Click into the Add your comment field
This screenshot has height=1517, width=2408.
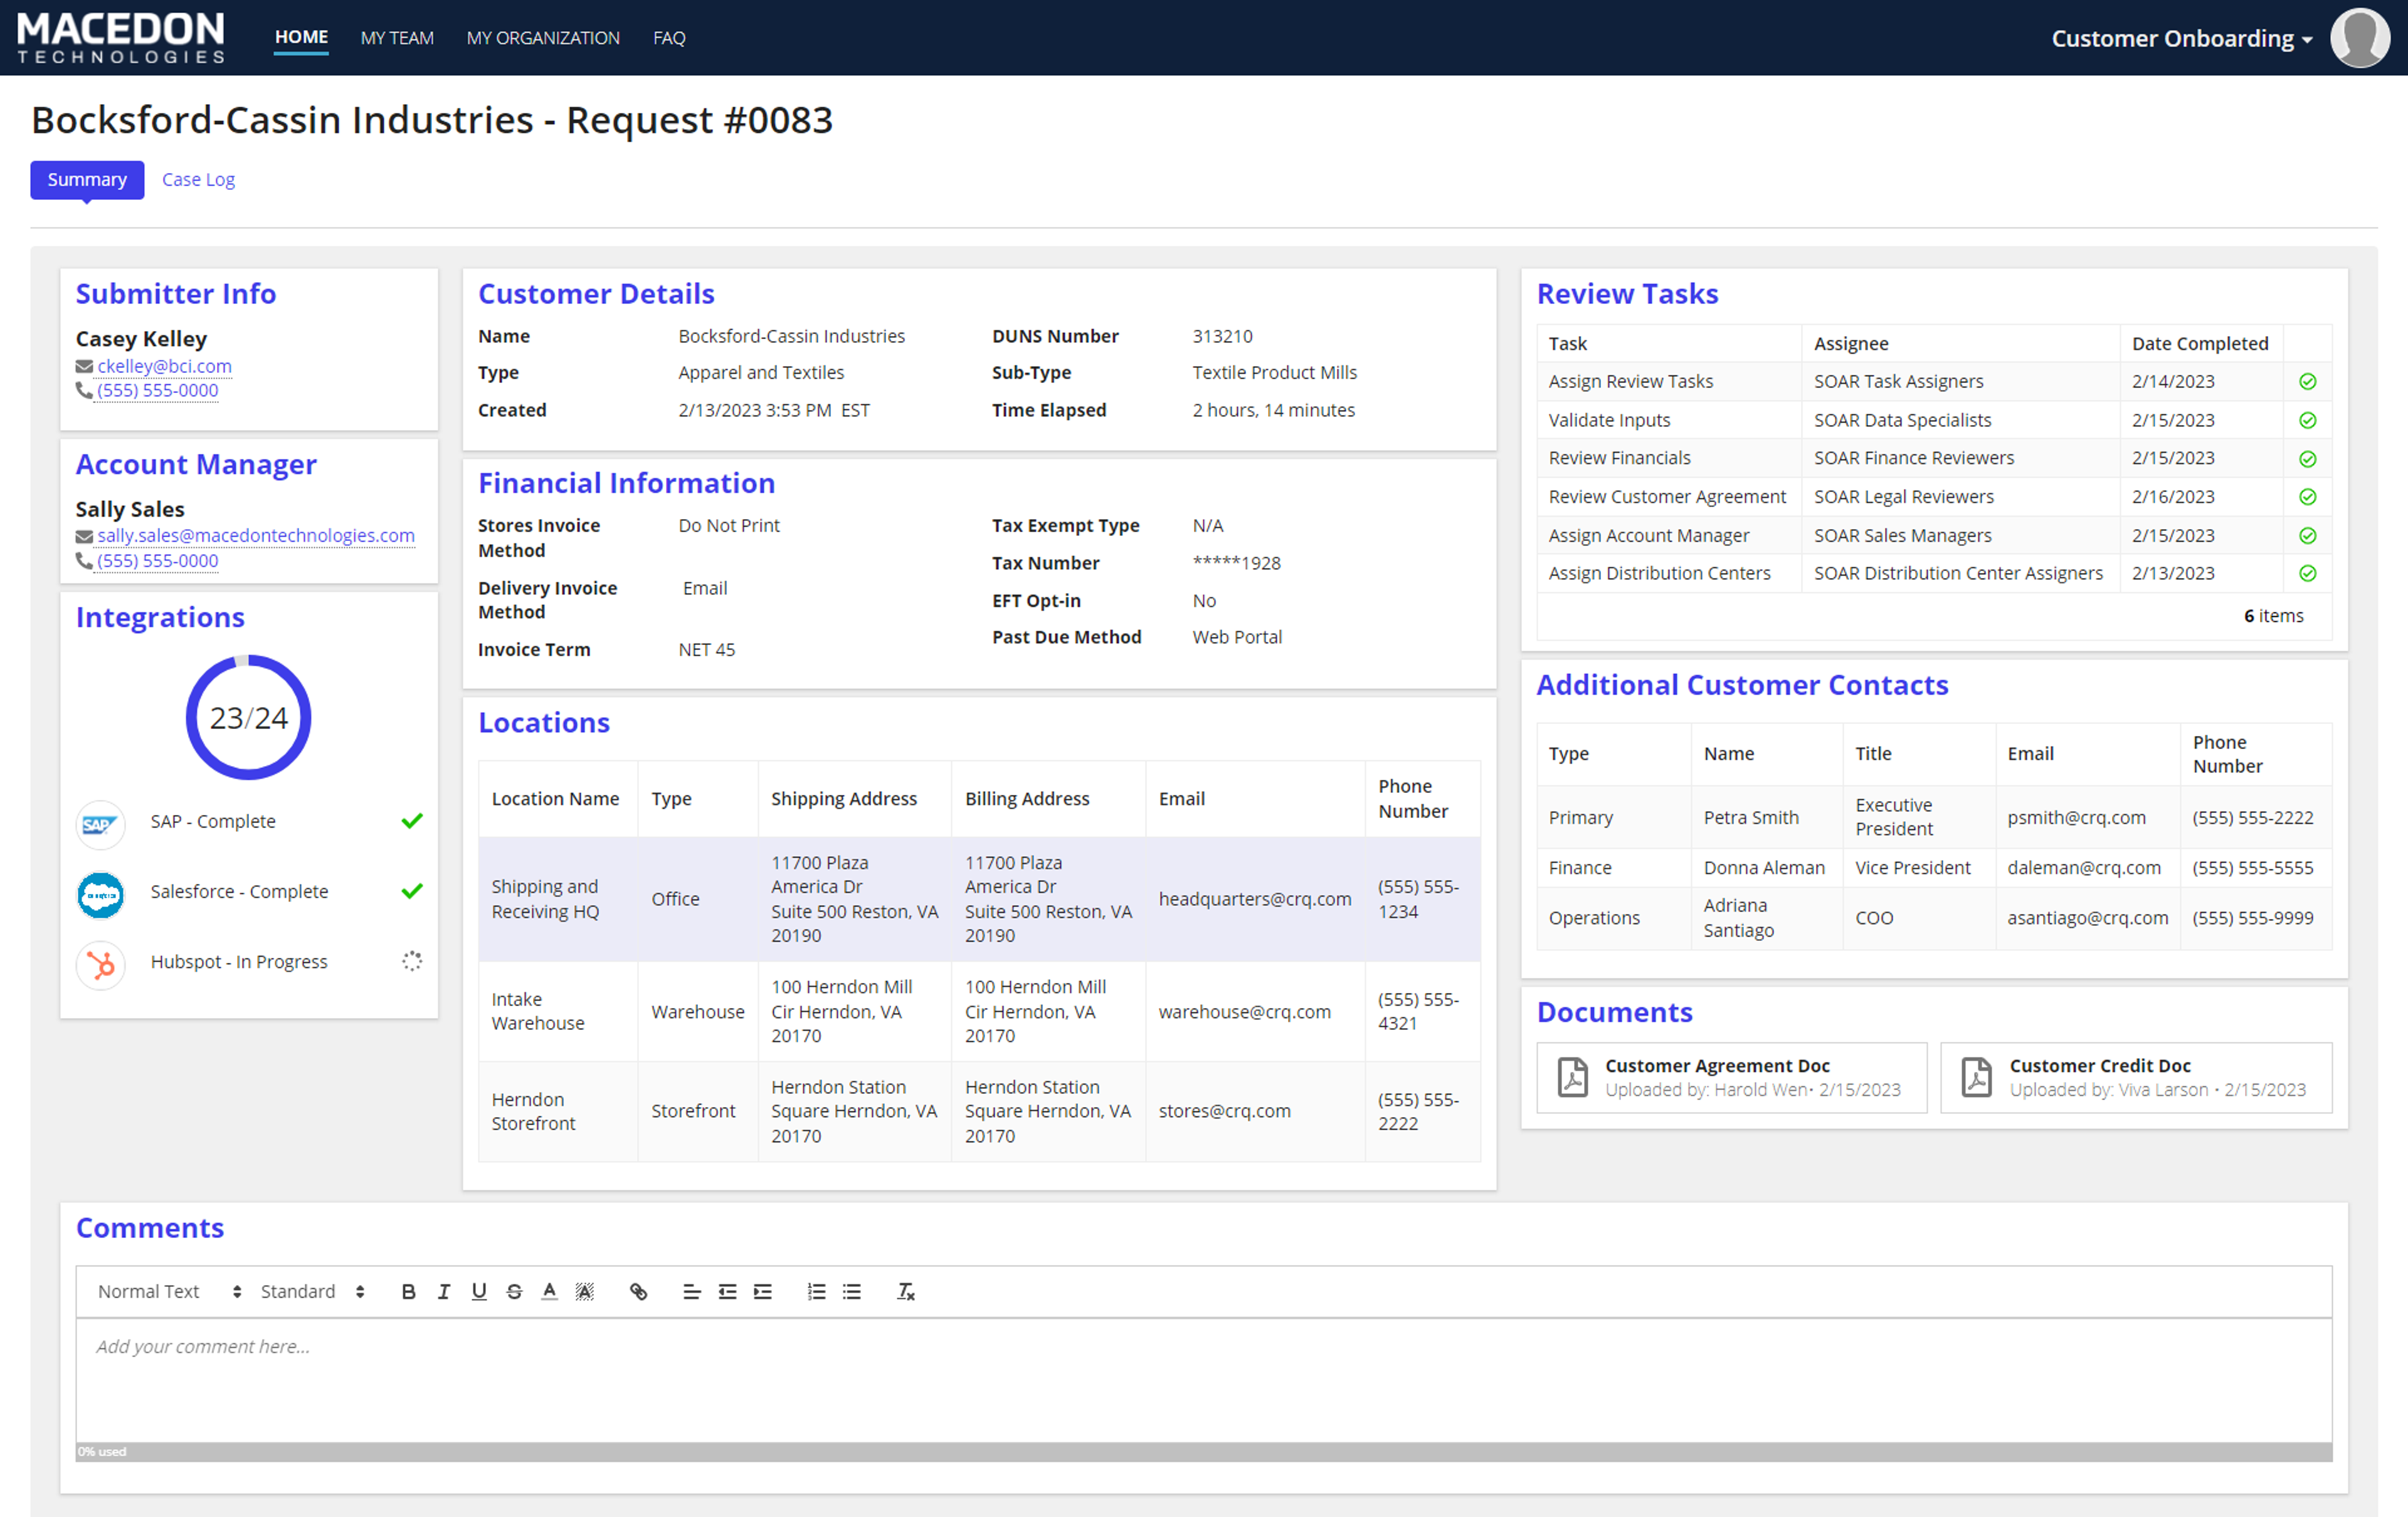pos(1203,1379)
